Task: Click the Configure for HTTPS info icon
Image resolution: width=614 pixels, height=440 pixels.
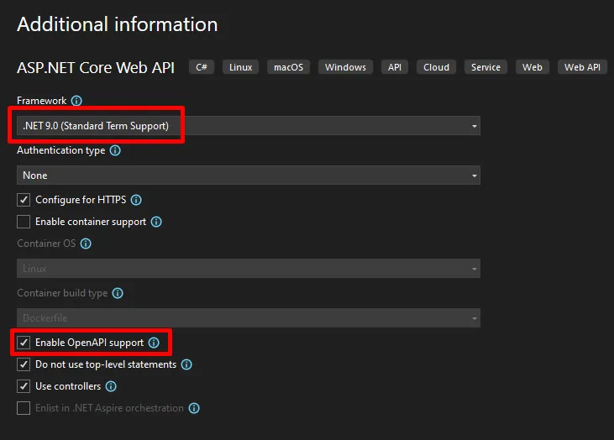Action: (136, 200)
